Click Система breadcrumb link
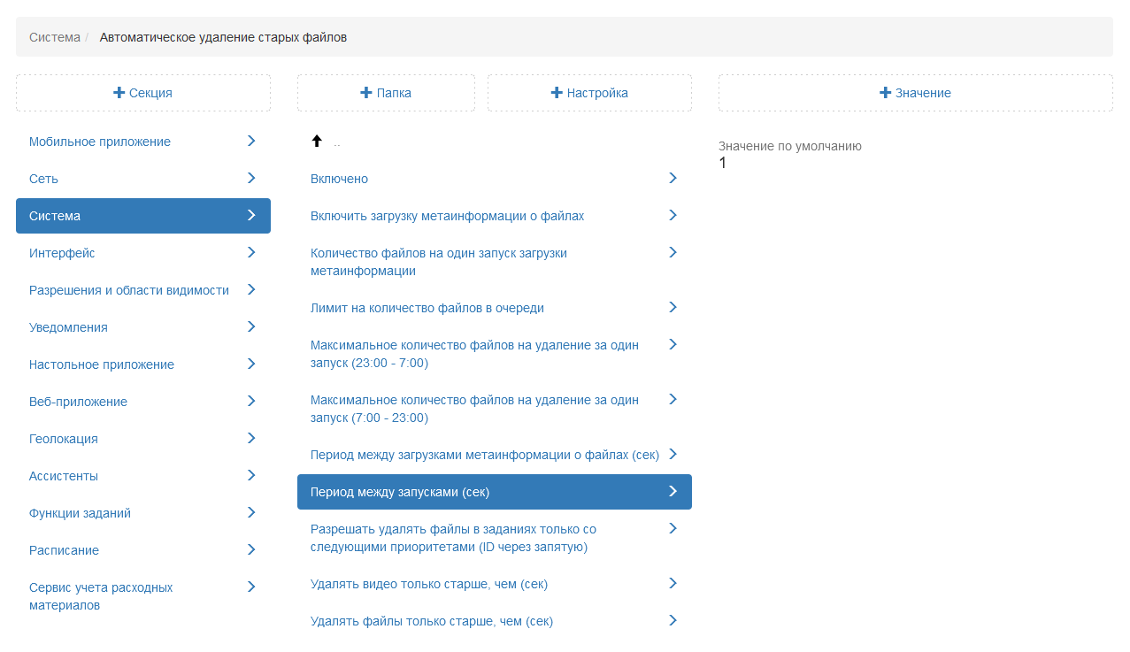This screenshot has height=652, width=1130. pyautogui.click(x=54, y=37)
